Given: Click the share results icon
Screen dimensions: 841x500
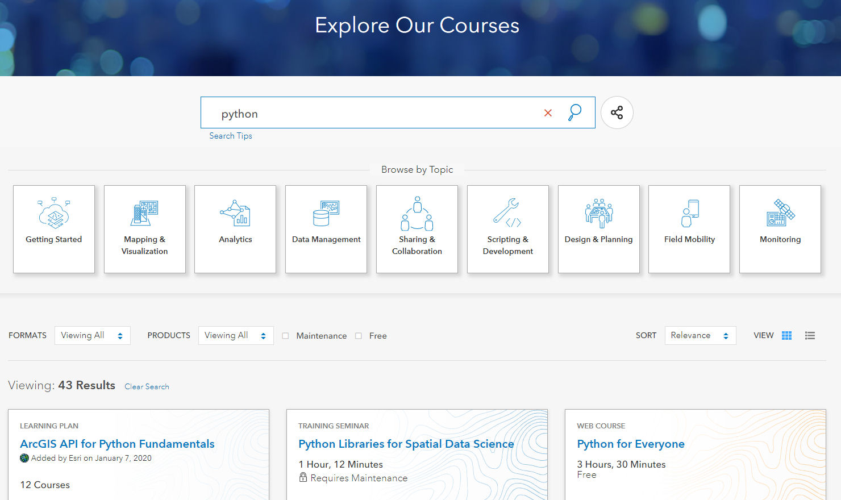Looking at the screenshot, I should 617,113.
